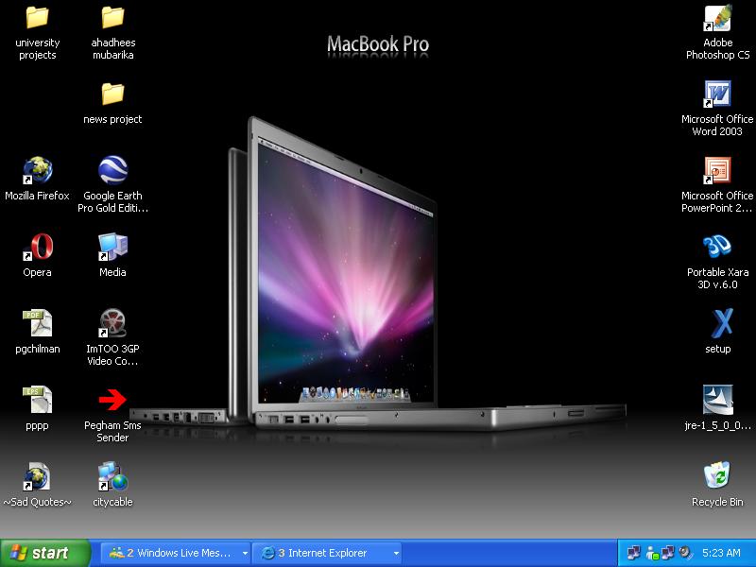This screenshot has width=756, height=567.
Task: Select the news project folder
Action: tap(112, 95)
